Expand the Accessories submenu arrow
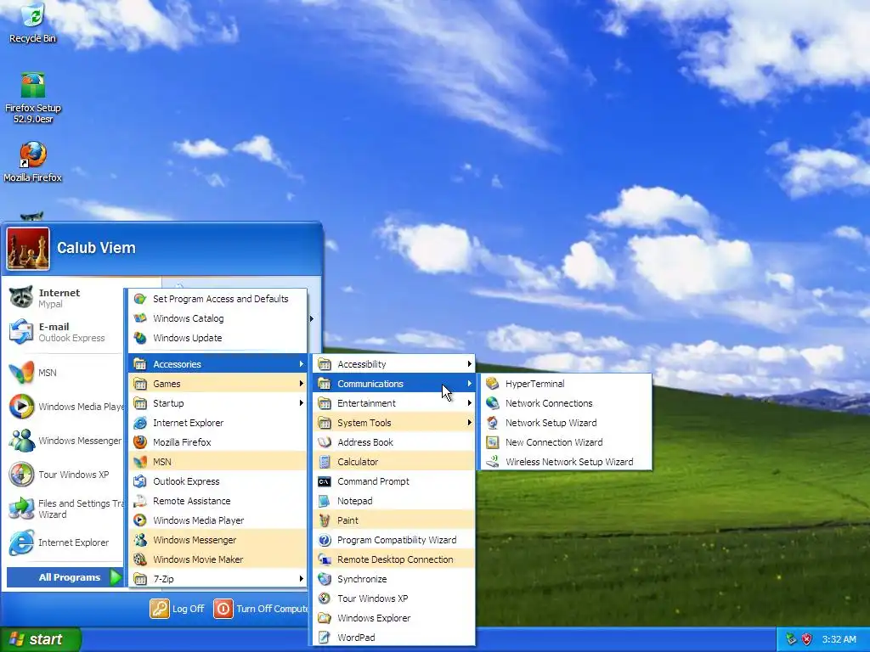The width and height of the screenshot is (870, 652). [302, 364]
